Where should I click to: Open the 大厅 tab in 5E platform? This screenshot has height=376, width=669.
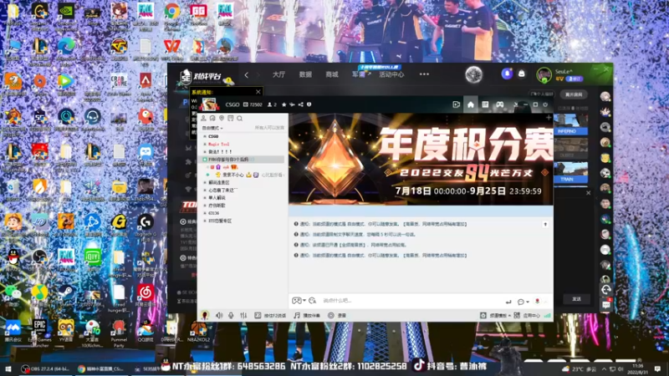[x=278, y=74]
